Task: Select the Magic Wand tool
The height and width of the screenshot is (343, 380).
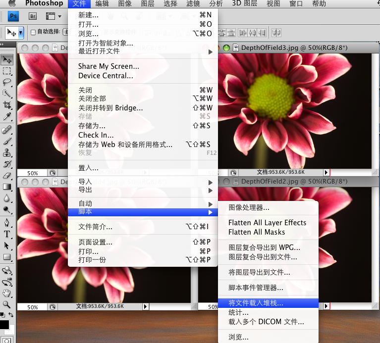Action: [7, 94]
